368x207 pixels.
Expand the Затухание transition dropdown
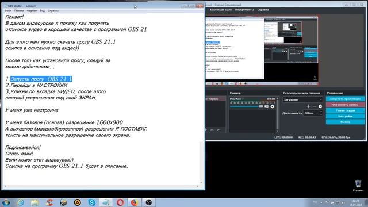pos(302,99)
